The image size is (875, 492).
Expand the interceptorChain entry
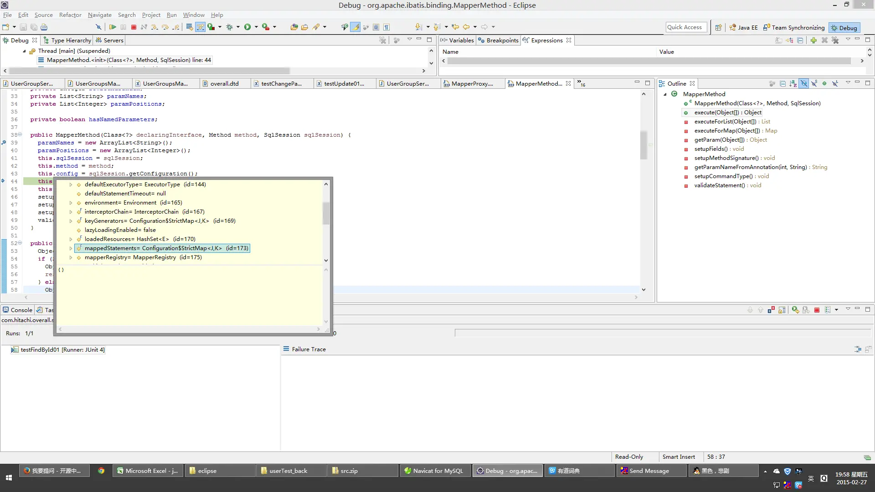(x=71, y=212)
